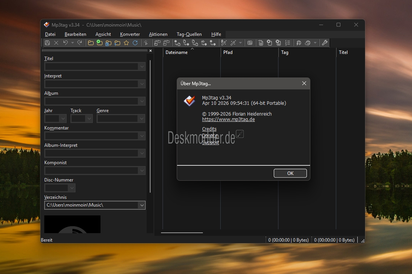Viewport: 412px width, 274px height.
Task: Open Options with the wrench icon
Action: pyautogui.click(x=325, y=43)
